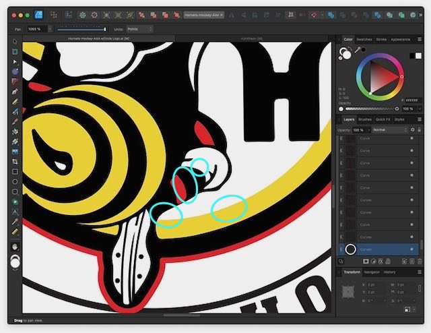
Task: Open the Normal blend mode dropdown
Action: pos(390,129)
